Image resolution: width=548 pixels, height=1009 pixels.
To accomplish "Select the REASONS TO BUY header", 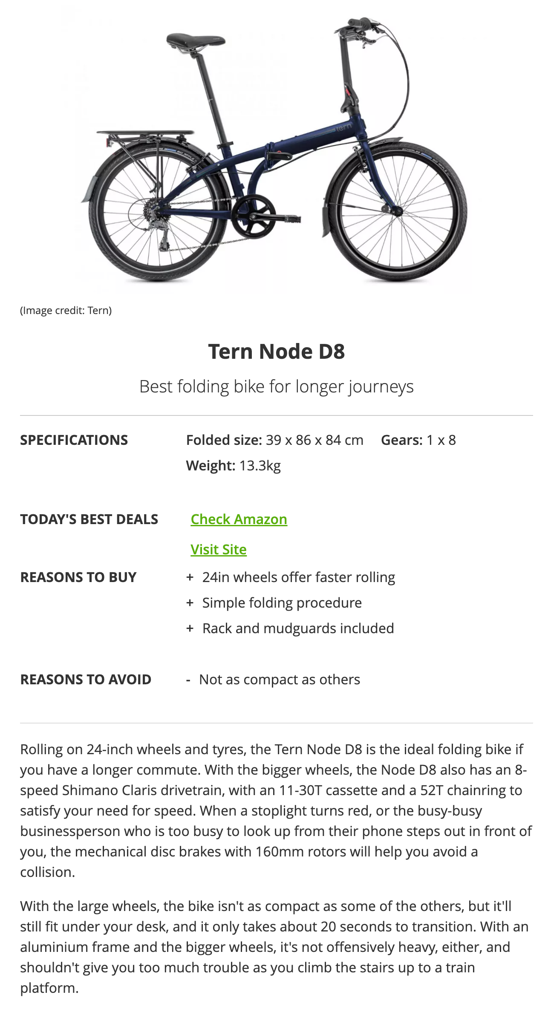I will pyautogui.click(x=78, y=577).
